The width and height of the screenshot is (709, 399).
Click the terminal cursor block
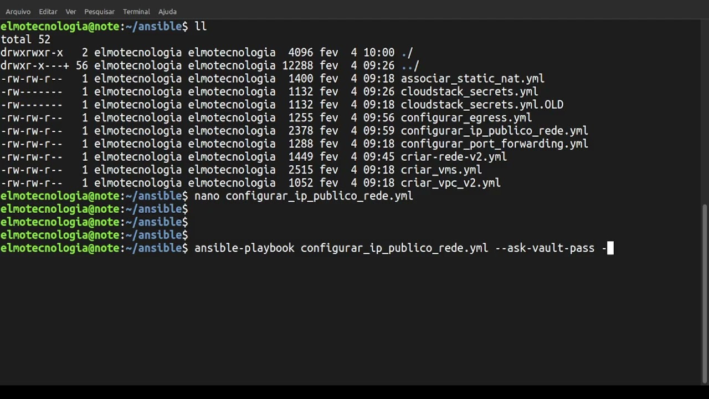coord(610,248)
